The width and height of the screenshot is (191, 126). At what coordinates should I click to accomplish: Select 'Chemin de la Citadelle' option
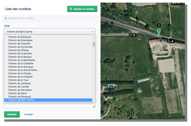click(x=21, y=63)
